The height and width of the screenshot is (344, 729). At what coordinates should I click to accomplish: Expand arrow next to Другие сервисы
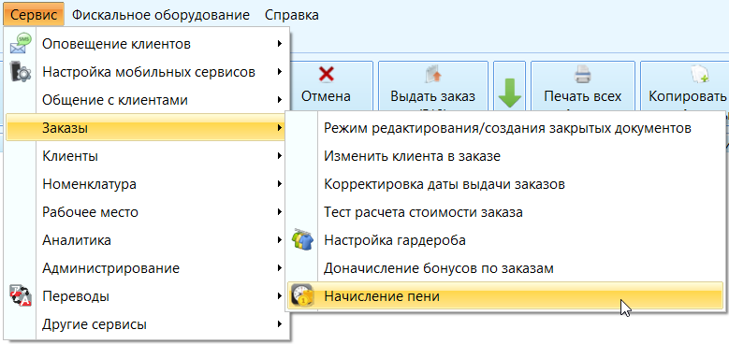(x=280, y=324)
